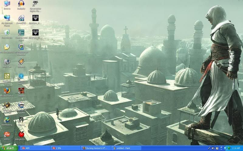Open the Innova computer desktop icon

point(7,5)
